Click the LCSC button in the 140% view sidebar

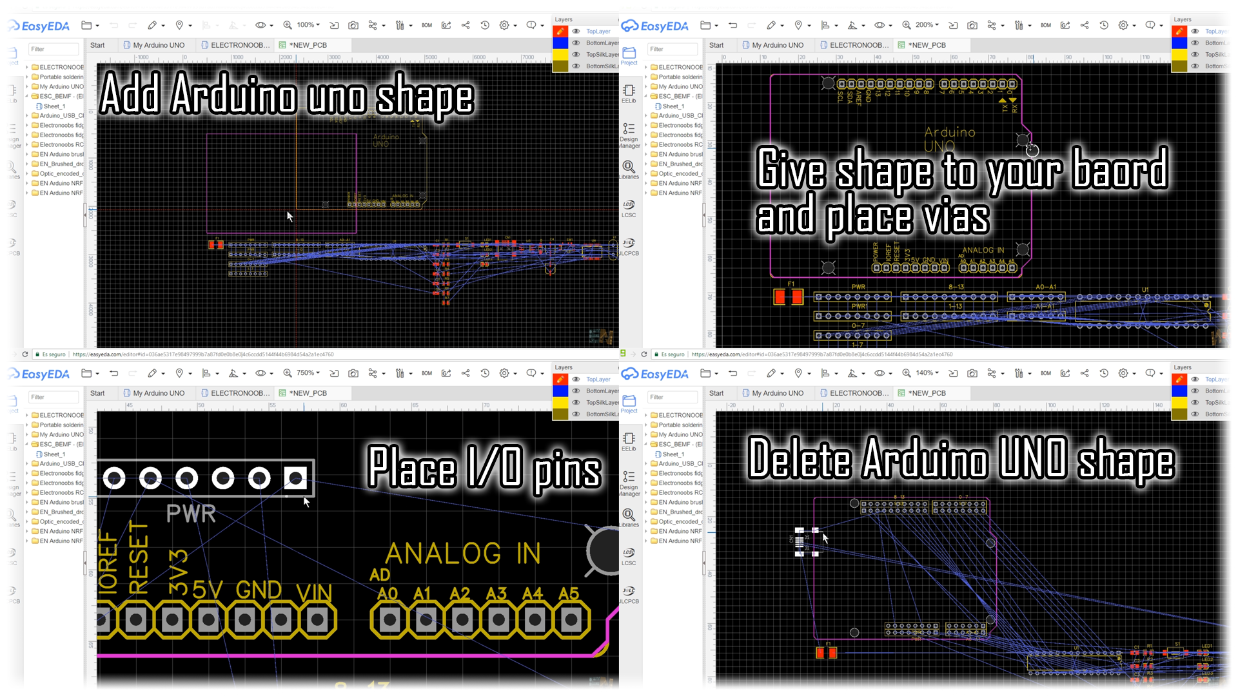[629, 556]
